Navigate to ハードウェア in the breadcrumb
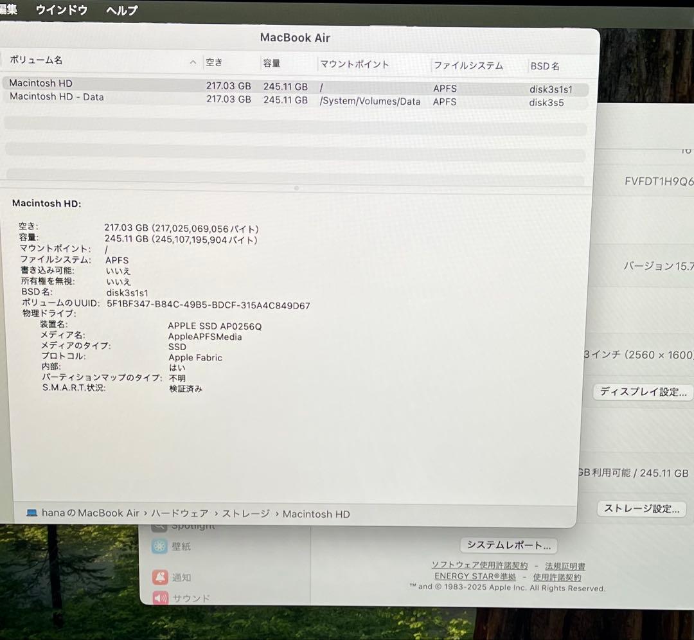The width and height of the screenshot is (694, 640). coord(179,513)
